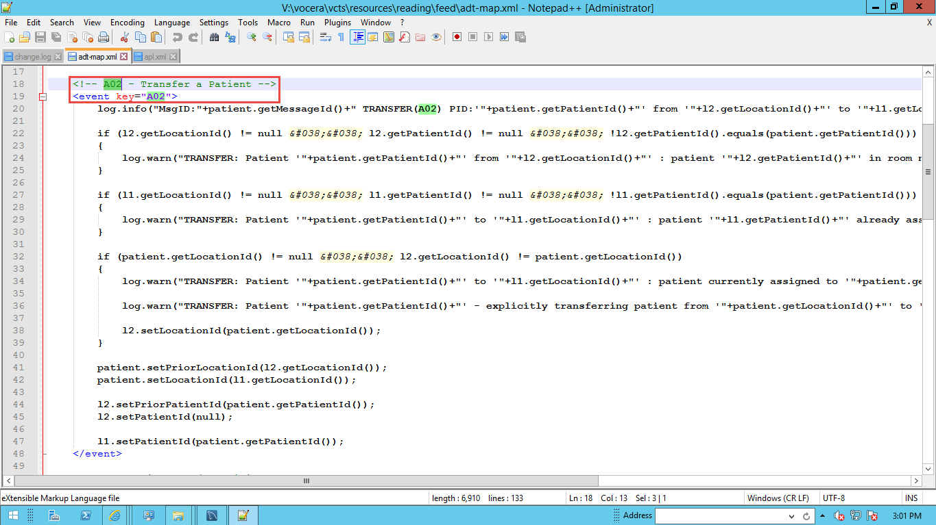Open the Plugins menu
936x525 pixels.
click(x=337, y=23)
